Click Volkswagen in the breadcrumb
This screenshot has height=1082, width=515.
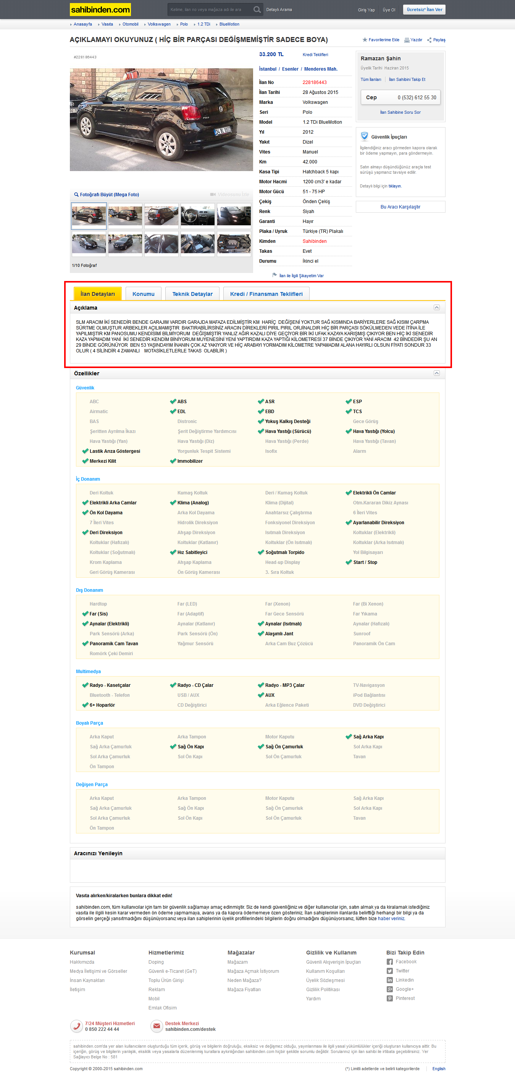tap(159, 24)
